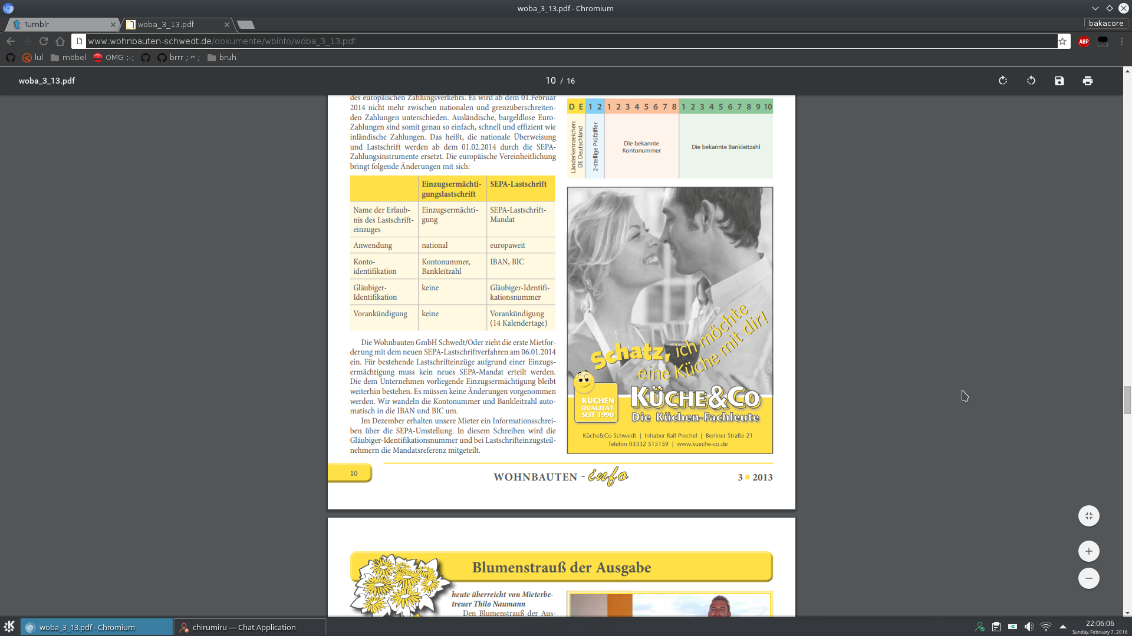Click the Küche&Co advertisement image
Image resolution: width=1132 pixels, height=636 pixels.
pos(670,320)
